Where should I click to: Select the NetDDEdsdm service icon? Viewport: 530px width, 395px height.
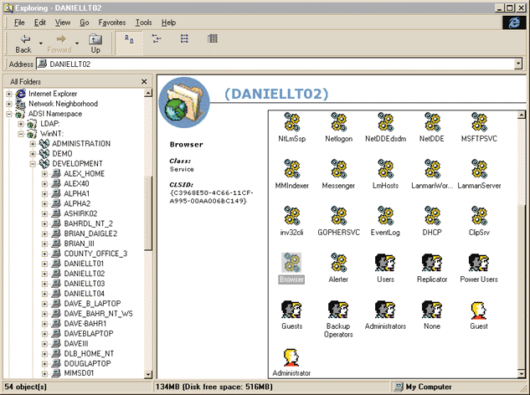385,122
